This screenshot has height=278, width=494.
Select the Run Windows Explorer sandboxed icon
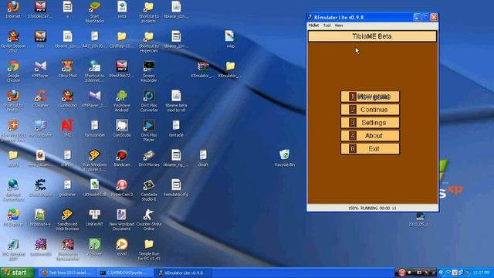point(94,160)
